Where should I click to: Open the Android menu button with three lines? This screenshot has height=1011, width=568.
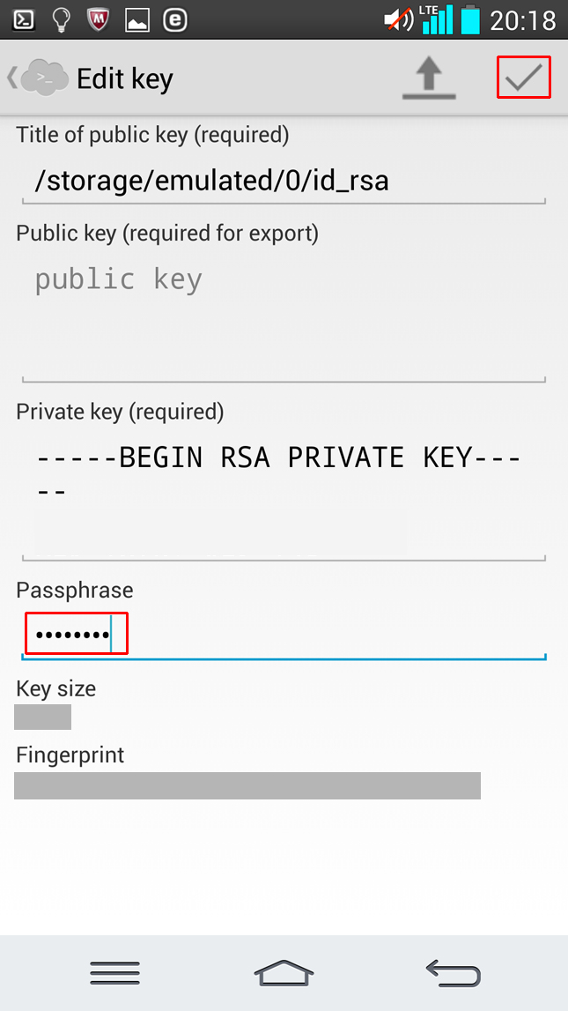tap(114, 972)
